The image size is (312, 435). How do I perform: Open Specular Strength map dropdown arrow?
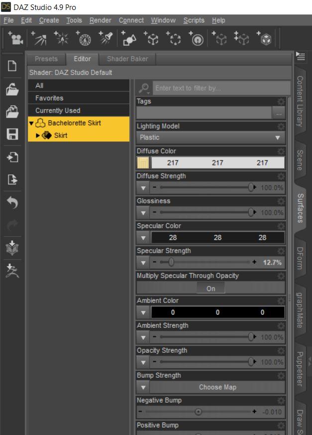coord(143,263)
